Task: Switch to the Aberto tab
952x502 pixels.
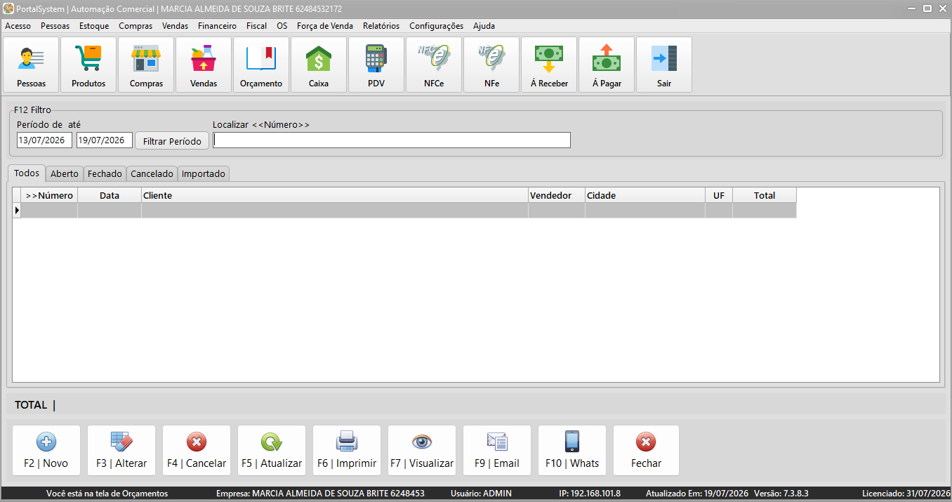Action: 65,173
